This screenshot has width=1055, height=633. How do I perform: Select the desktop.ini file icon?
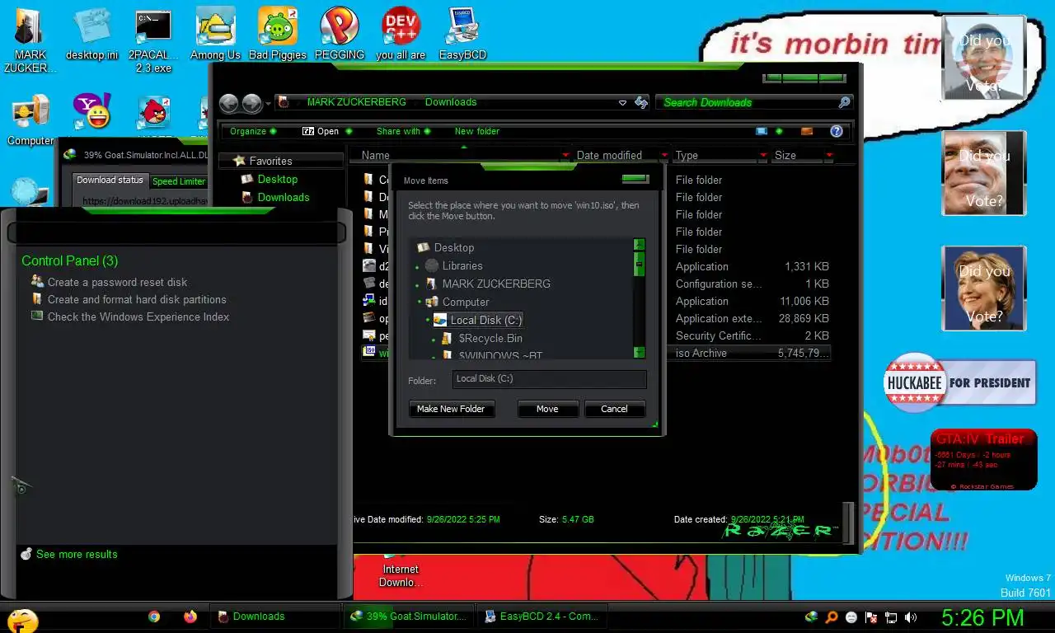point(91,33)
